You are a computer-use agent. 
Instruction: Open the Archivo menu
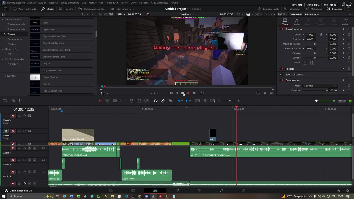[x=32, y=2]
